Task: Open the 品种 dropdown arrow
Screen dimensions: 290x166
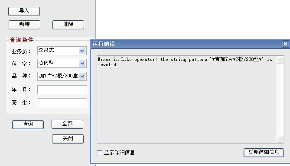Action: coord(82,76)
